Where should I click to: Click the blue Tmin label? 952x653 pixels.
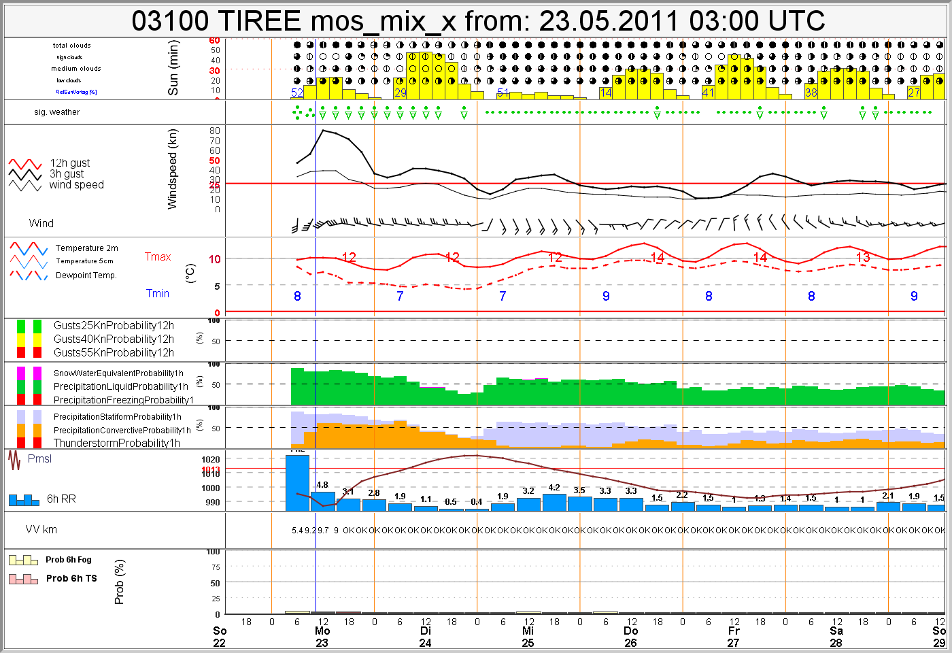158,293
